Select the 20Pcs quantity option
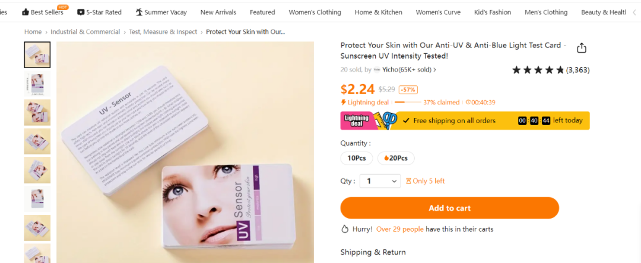The width and height of the screenshot is (641, 263). [396, 158]
